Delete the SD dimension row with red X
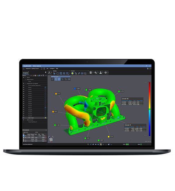175x191 pixels. coord(46,141)
